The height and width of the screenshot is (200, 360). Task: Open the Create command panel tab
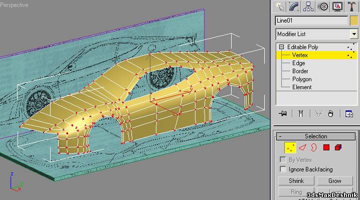280,7
